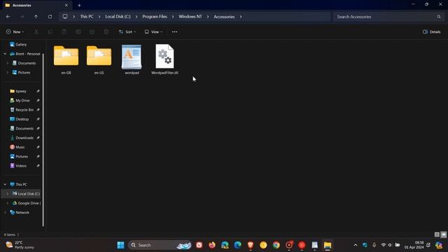
Task: Click the Accessories tab
Action: [x=36, y=5]
